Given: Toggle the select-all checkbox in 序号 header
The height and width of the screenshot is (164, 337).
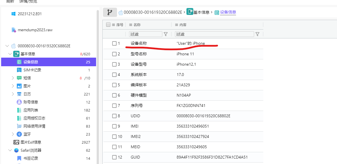Looking at the screenshot, I should pos(108,25).
